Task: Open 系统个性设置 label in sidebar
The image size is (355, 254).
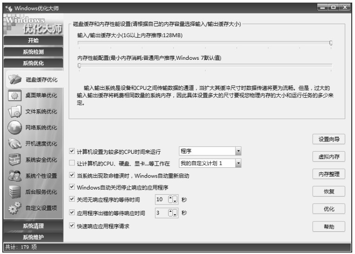Action: point(41,176)
